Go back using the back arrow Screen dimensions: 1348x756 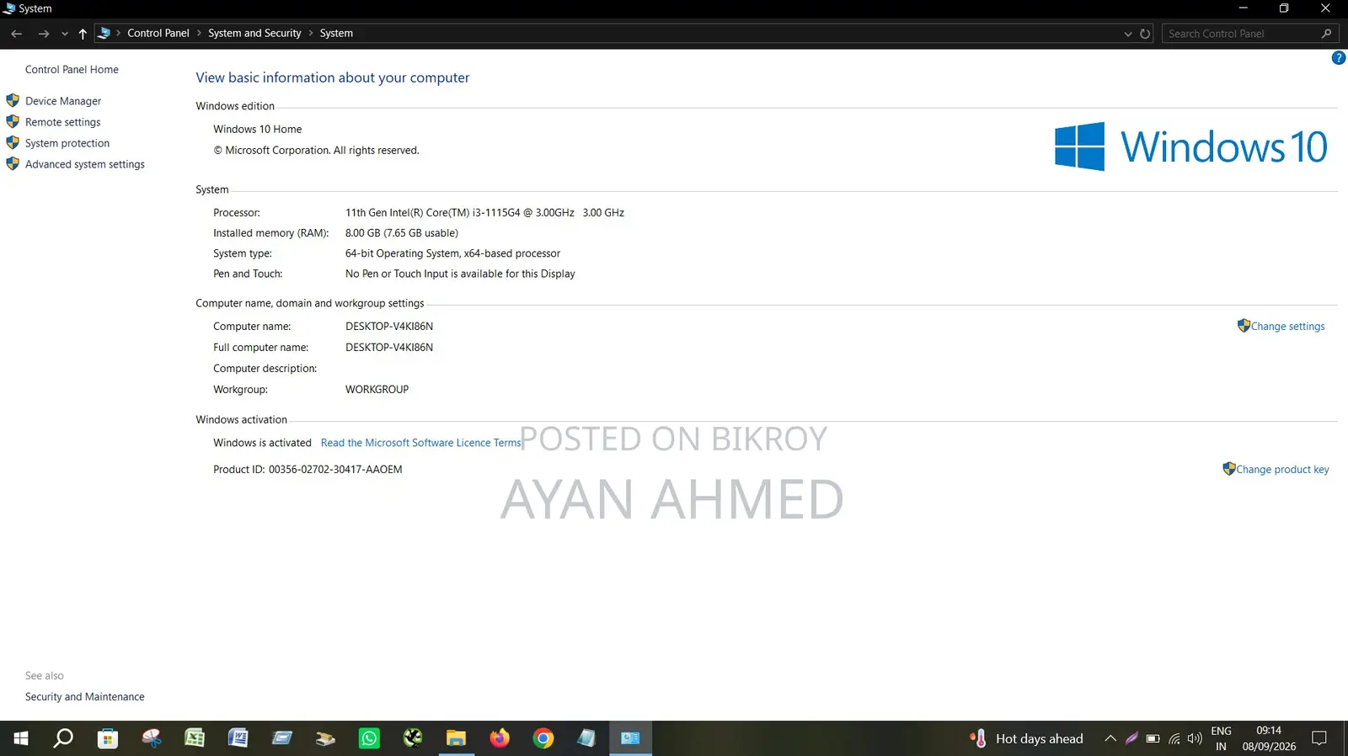click(x=17, y=34)
